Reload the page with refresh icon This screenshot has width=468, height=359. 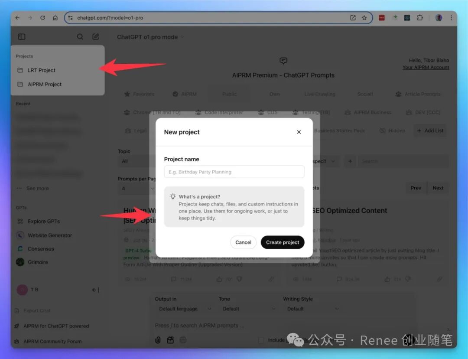click(x=42, y=18)
